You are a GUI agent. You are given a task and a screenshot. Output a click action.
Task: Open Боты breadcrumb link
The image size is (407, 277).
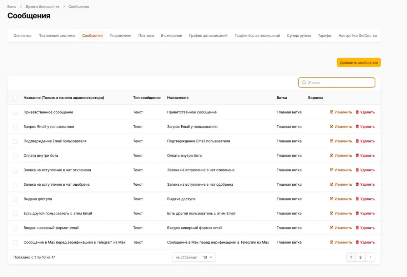point(12,6)
